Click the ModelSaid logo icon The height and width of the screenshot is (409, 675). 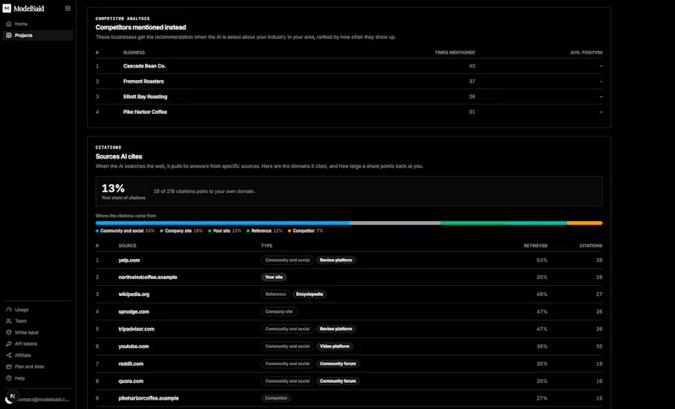point(7,8)
